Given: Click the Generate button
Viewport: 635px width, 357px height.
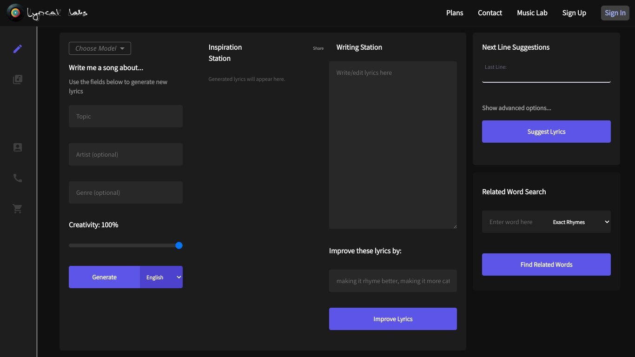Looking at the screenshot, I should 104,277.
